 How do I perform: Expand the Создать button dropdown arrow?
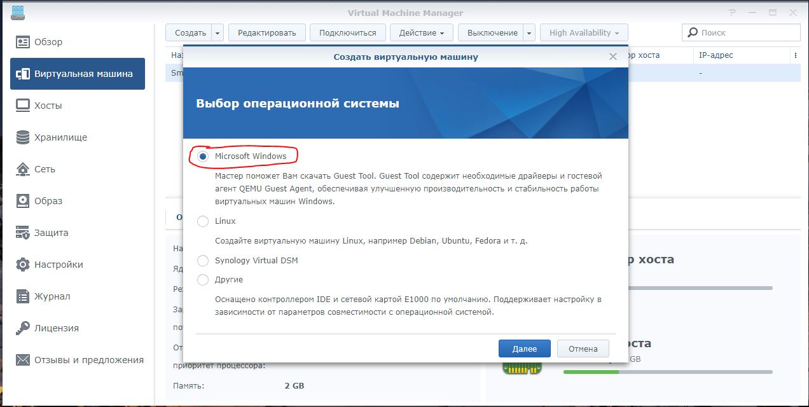tap(216, 32)
